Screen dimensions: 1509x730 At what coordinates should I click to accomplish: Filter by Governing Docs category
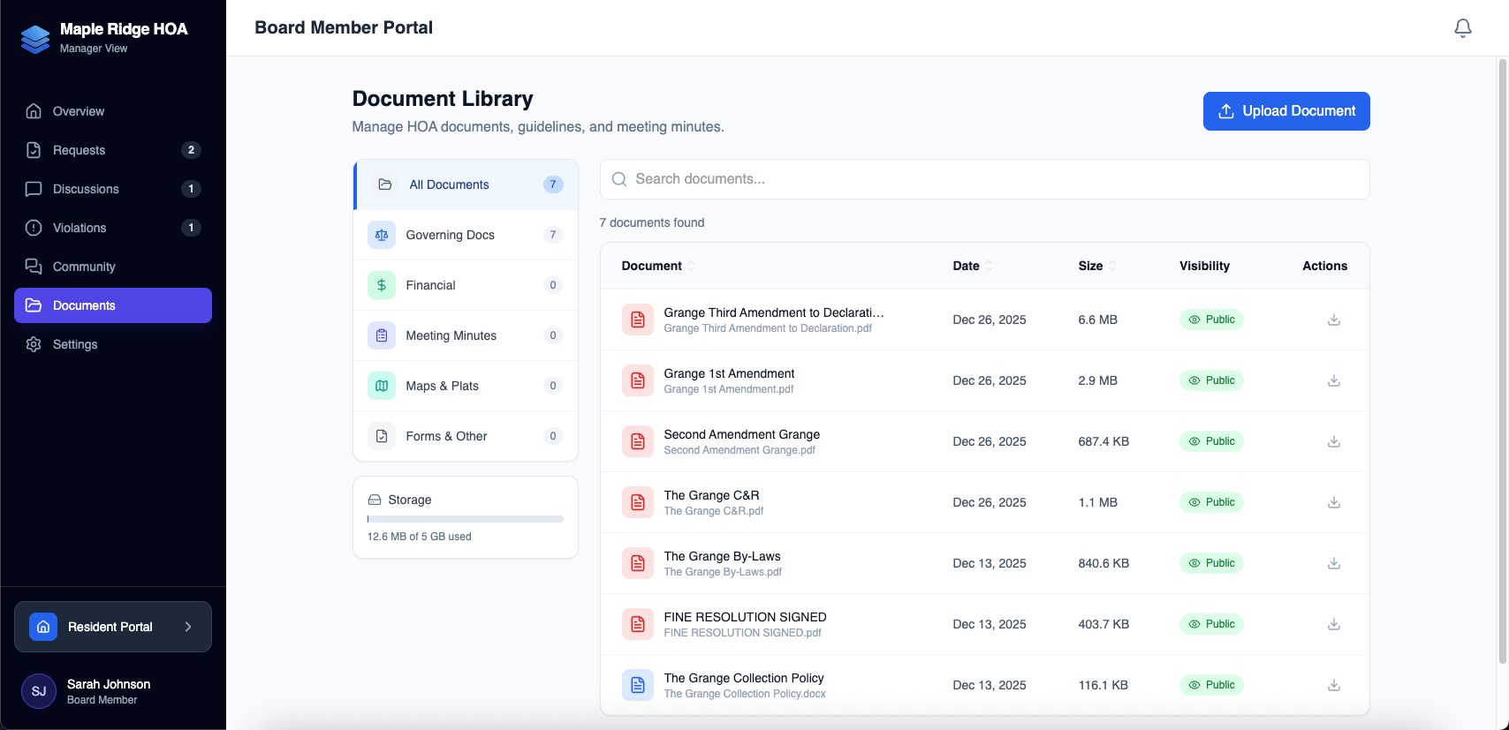click(466, 235)
